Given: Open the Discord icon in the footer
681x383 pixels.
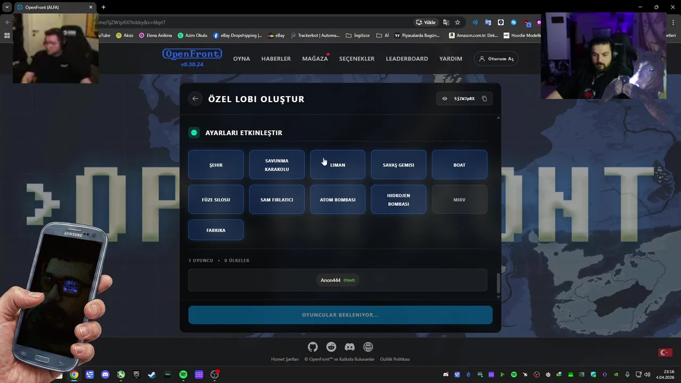Looking at the screenshot, I should (x=350, y=347).
